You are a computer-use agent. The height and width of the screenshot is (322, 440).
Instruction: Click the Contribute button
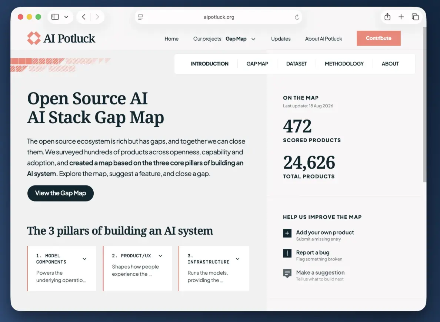pyautogui.click(x=379, y=38)
